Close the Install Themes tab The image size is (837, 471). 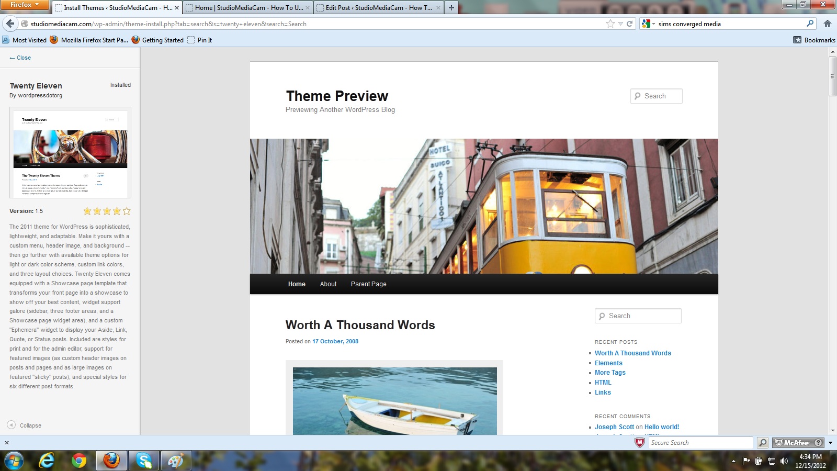coord(177,8)
